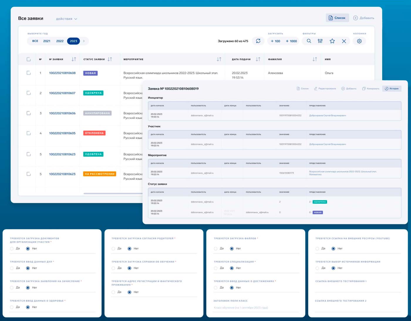The height and width of the screenshot is (321, 411).
Task: Select the 2023 year tab
Action: click(73, 41)
